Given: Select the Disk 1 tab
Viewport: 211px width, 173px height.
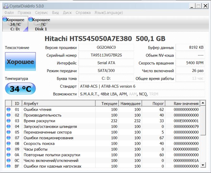Looking at the screenshot, I should point(41,24).
